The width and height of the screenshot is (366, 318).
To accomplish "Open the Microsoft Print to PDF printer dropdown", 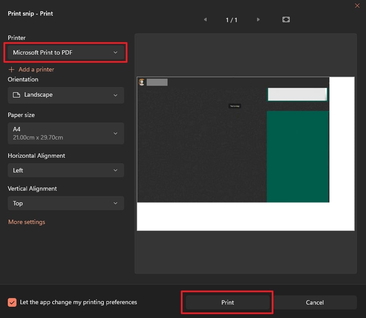I will 66,52.
